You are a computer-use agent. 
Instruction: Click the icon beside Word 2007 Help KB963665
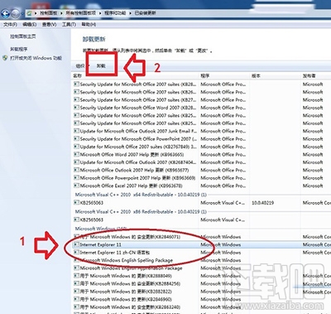(x=76, y=154)
